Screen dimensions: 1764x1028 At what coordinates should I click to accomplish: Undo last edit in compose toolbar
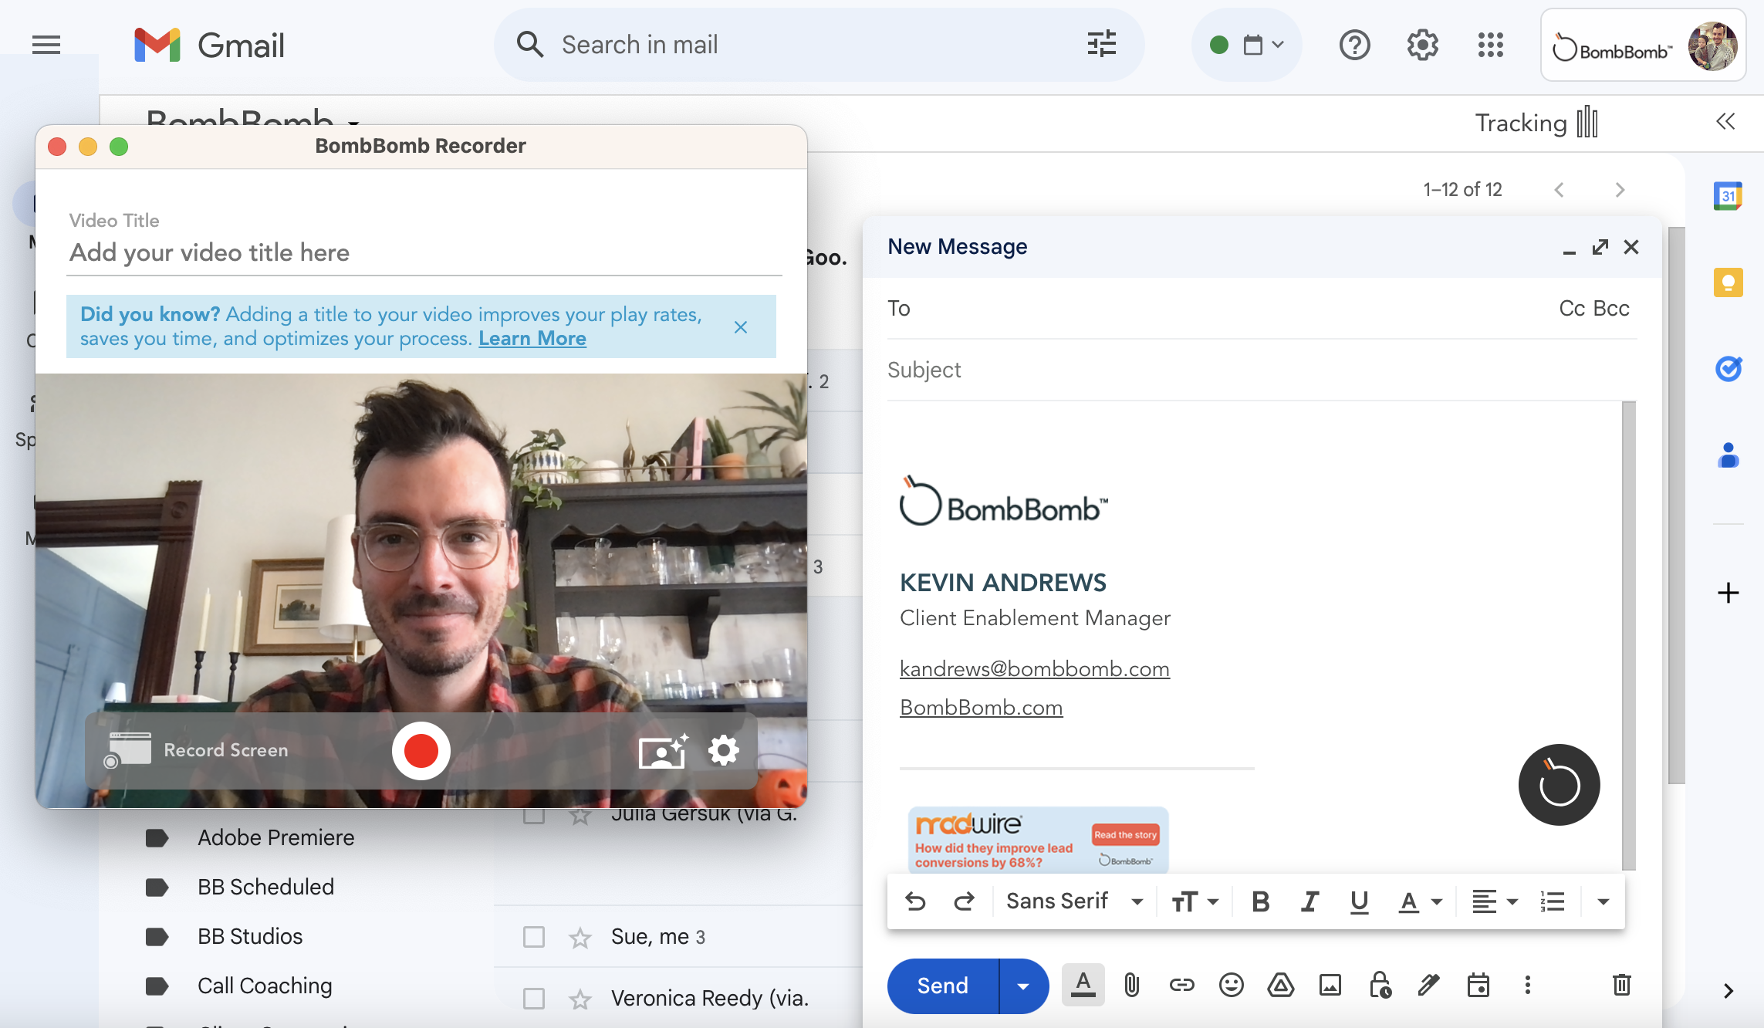click(x=915, y=901)
